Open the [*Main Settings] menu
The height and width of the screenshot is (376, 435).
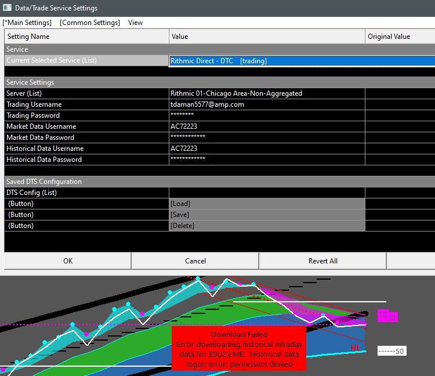coord(27,23)
